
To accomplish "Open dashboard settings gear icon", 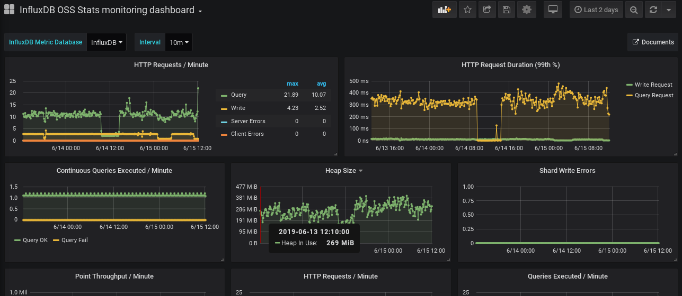I will coord(526,10).
